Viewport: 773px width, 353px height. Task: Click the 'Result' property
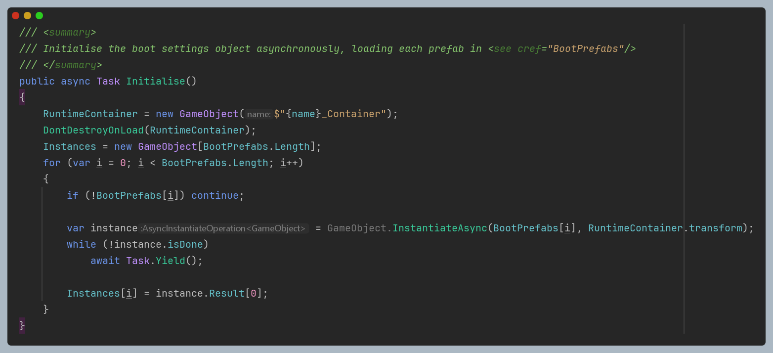pos(227,293)
